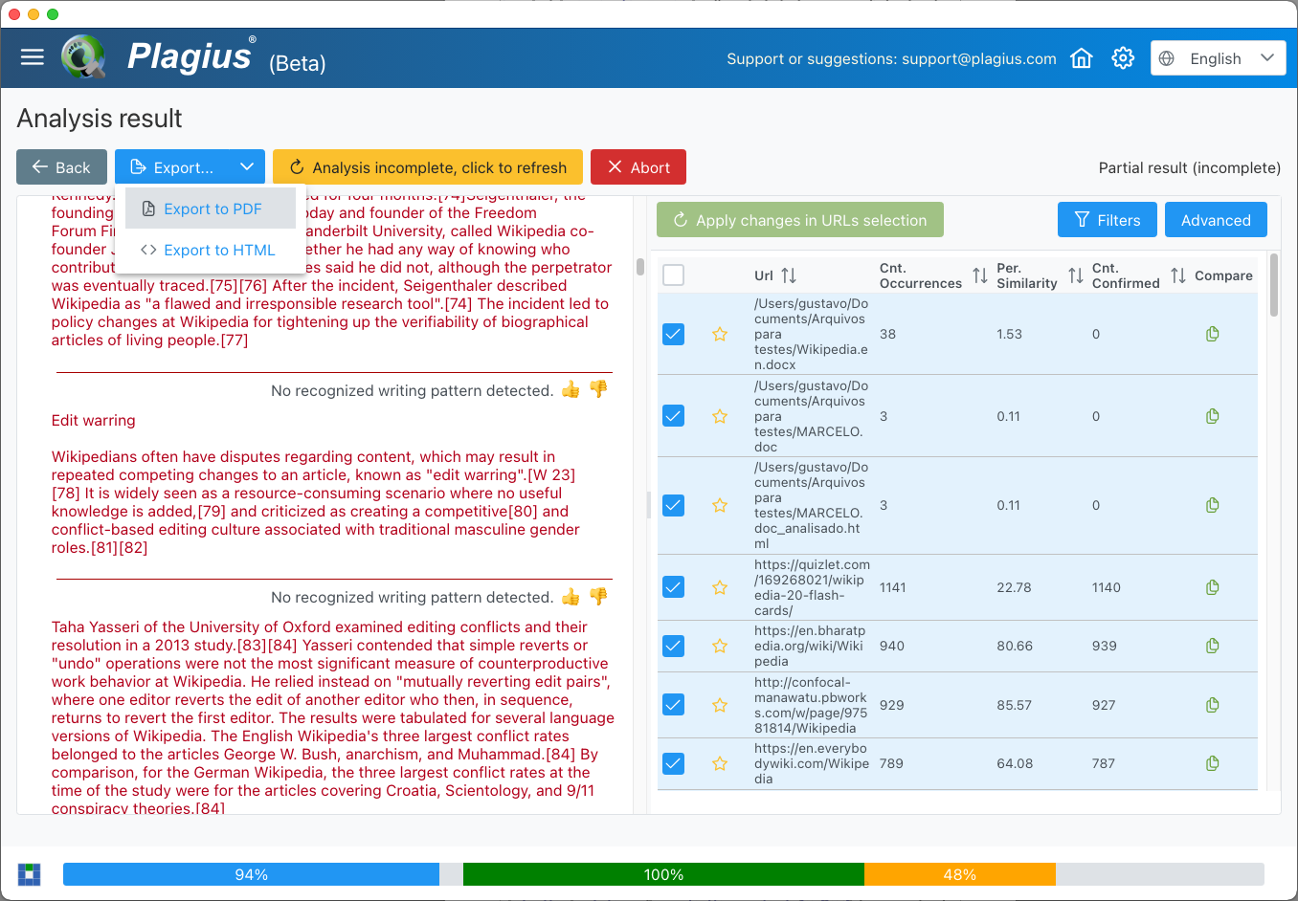Deselect the MARCELO.doc result checkbox
1298x901 pixels.
click(673, 415)
